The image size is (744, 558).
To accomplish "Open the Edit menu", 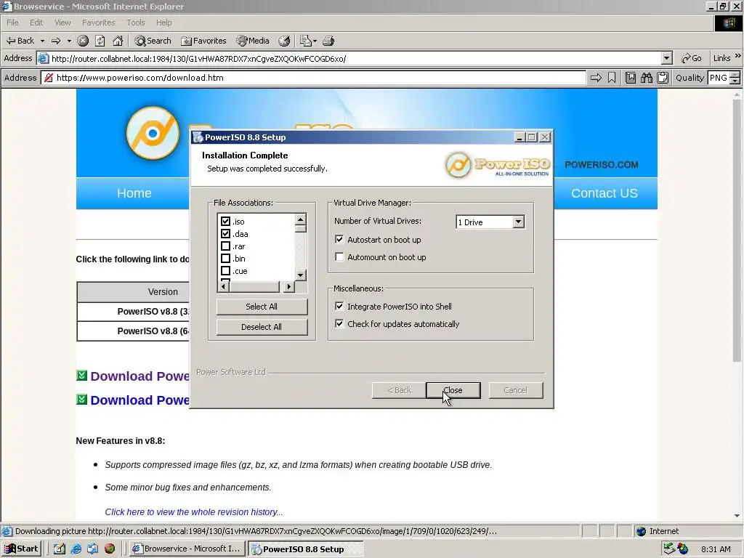I will click(36, 23).
